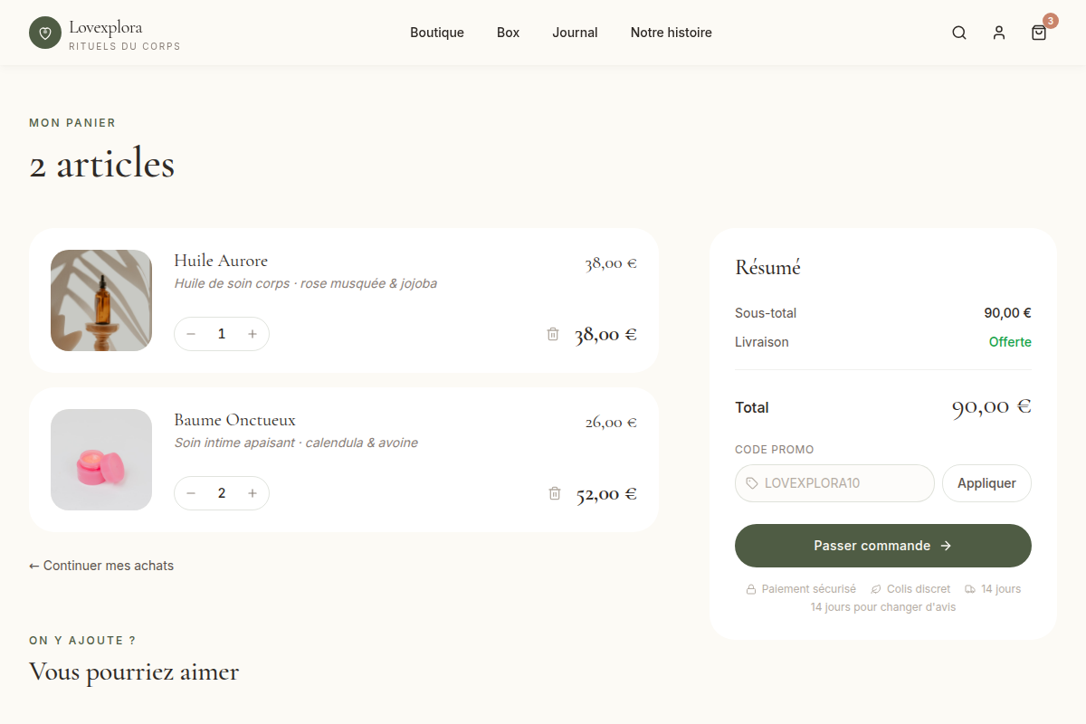The width and height of the screenshot is (1086, 724).
Task: Follow the Continuer mes achats link
Action: 101,566
